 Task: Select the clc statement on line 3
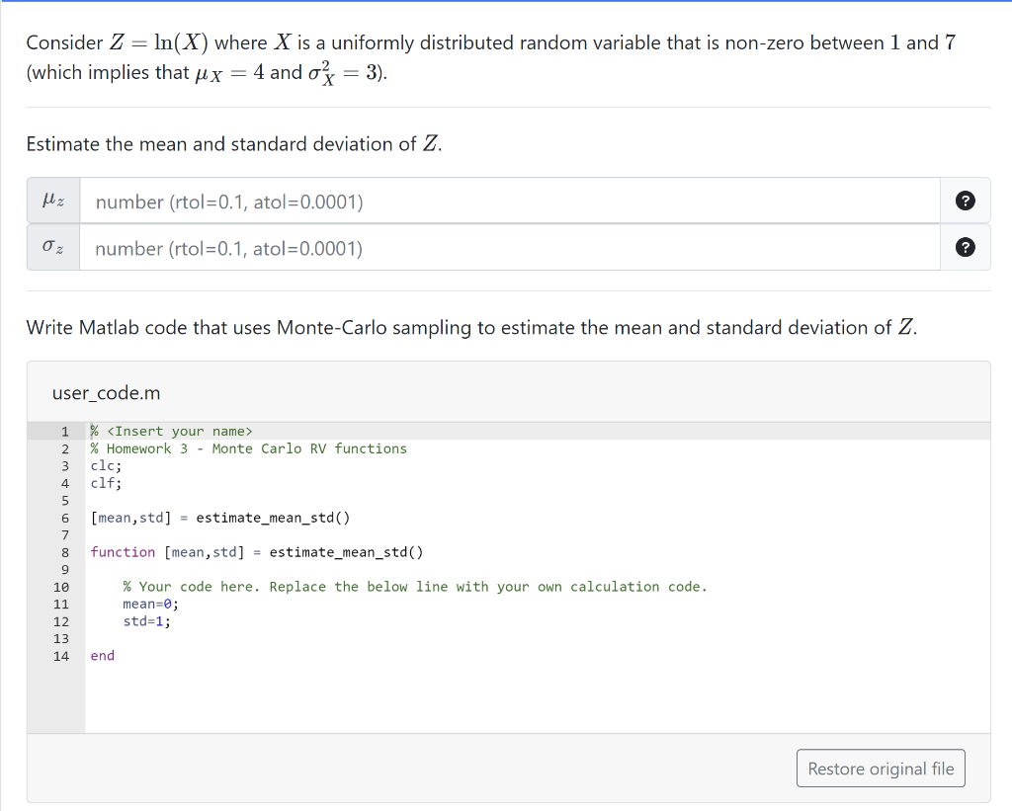point(102,465)
